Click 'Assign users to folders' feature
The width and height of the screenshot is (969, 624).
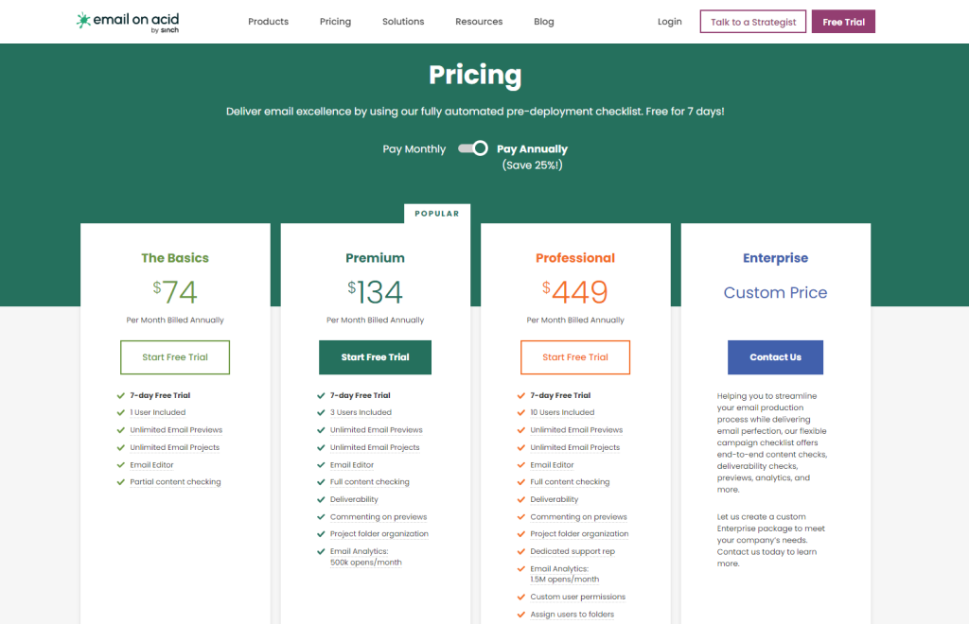tap(572, 615)
